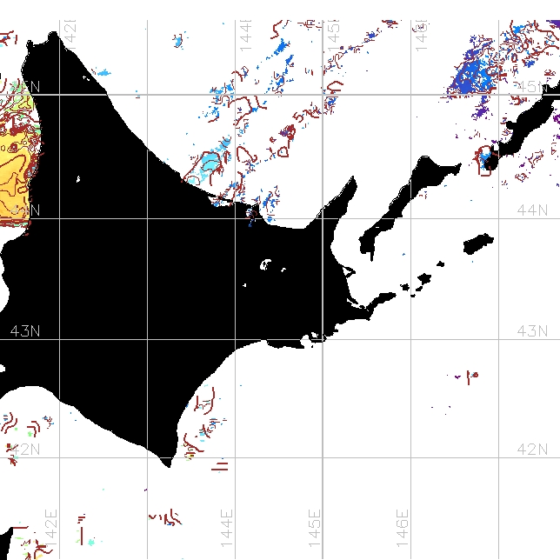Click the white lake inside the black landmass
Viewport: 560px width, 560px height.
[x=268, y=263]
